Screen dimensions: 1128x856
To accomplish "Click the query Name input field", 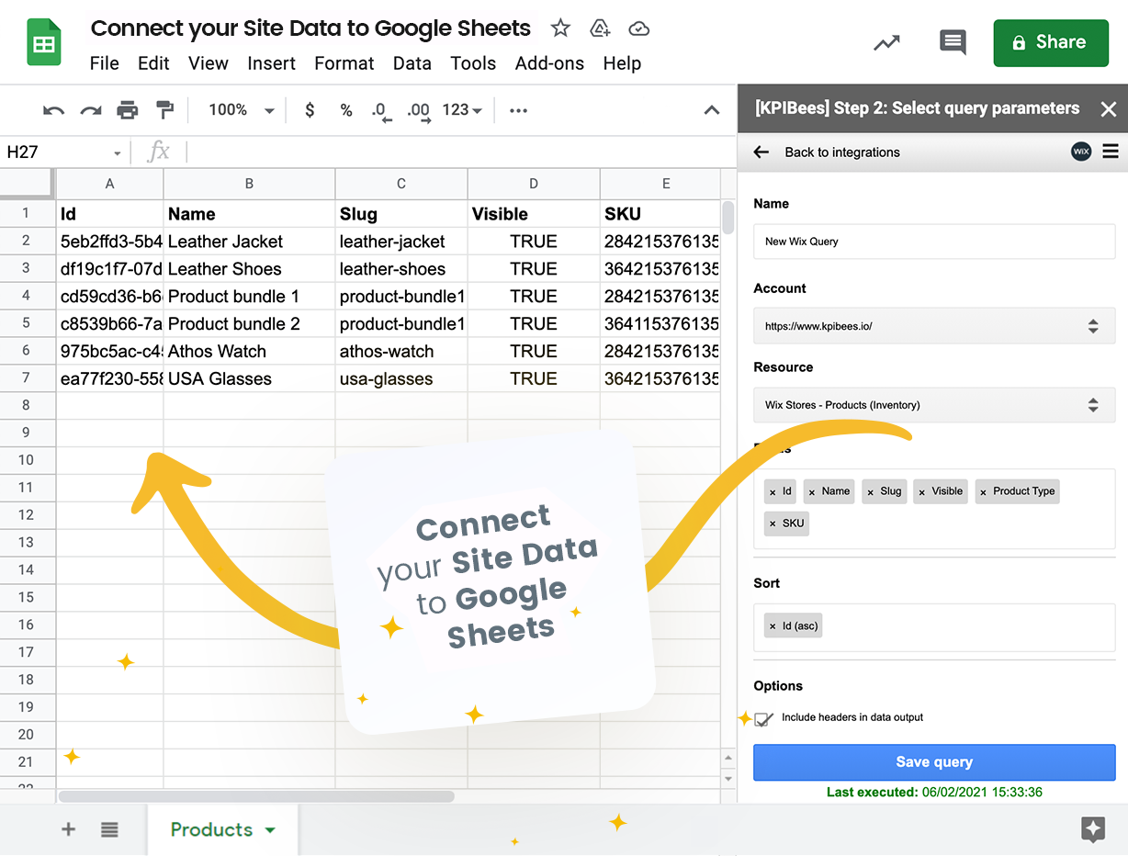I will (934, 242).
